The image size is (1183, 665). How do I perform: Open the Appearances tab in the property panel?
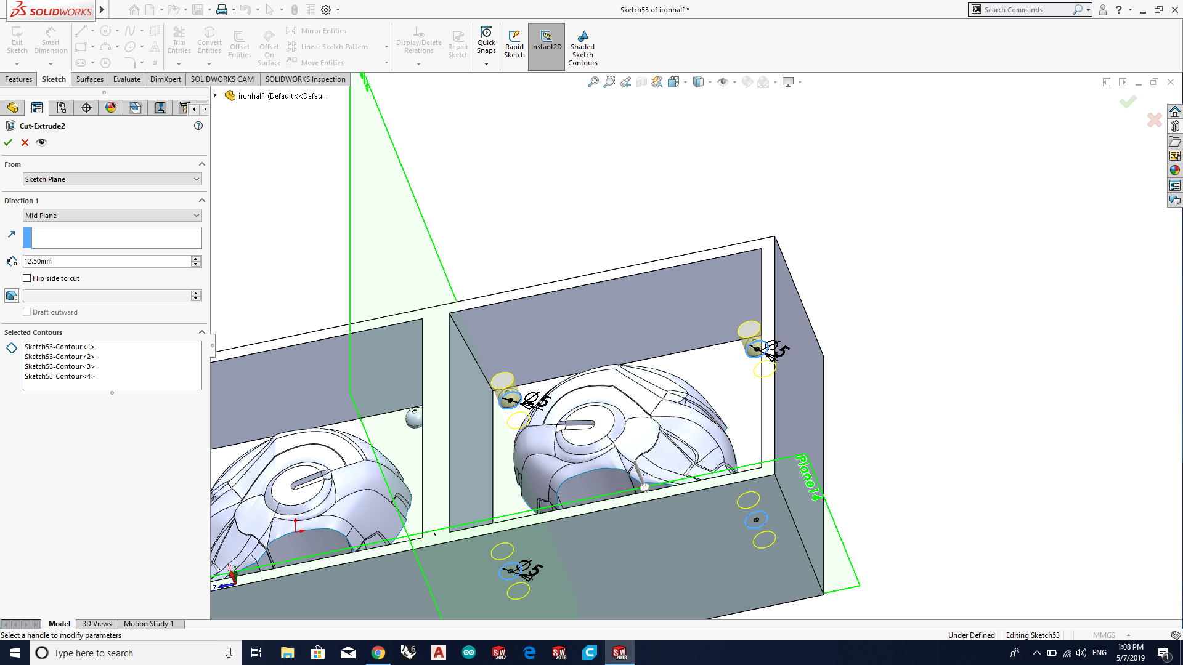tap(111, 108)
